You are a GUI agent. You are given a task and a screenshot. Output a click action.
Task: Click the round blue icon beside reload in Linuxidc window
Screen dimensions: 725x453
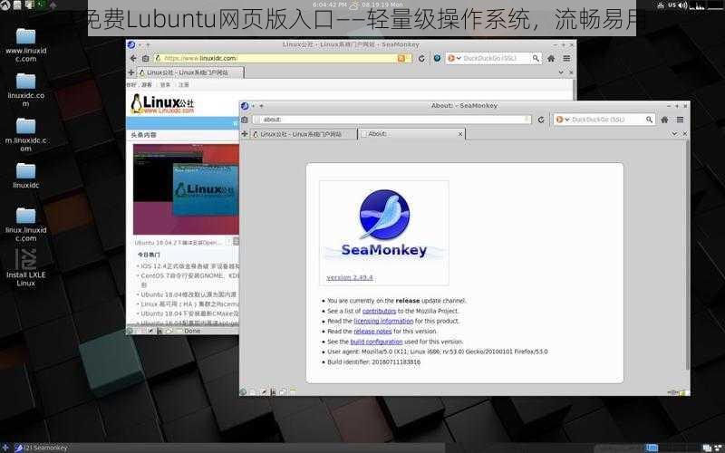click(x=437, y=58)
